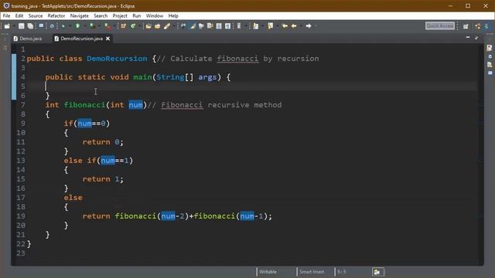Toggle Show Whitespace Characters icon
The width and height of the screenshot is (495, 278).
click(227, 25)
